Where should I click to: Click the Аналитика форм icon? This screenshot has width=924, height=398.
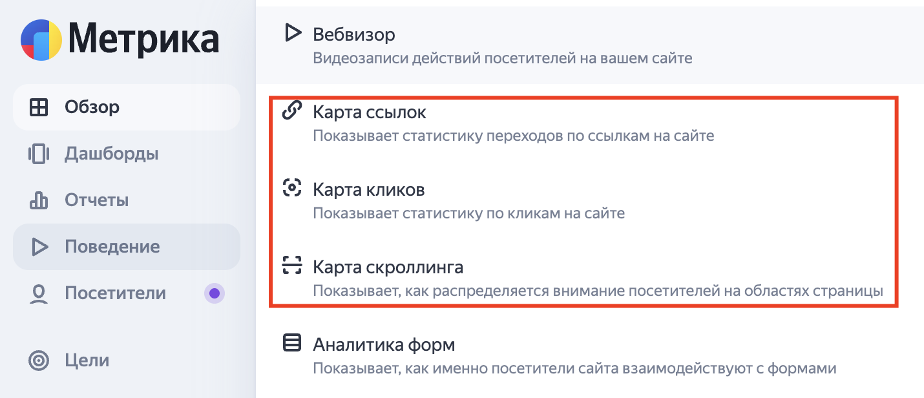pyautogui.click(x=293, y=343)
